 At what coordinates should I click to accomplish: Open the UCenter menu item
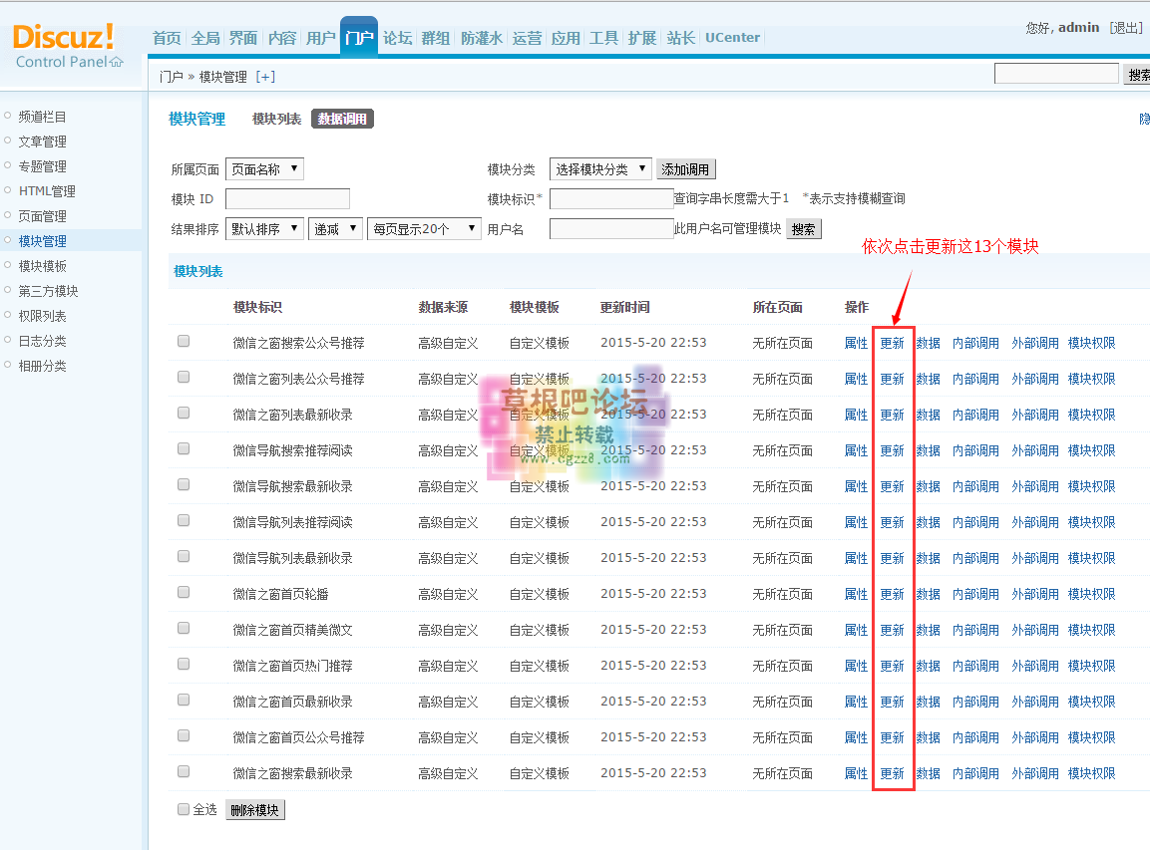pos(732,37)
